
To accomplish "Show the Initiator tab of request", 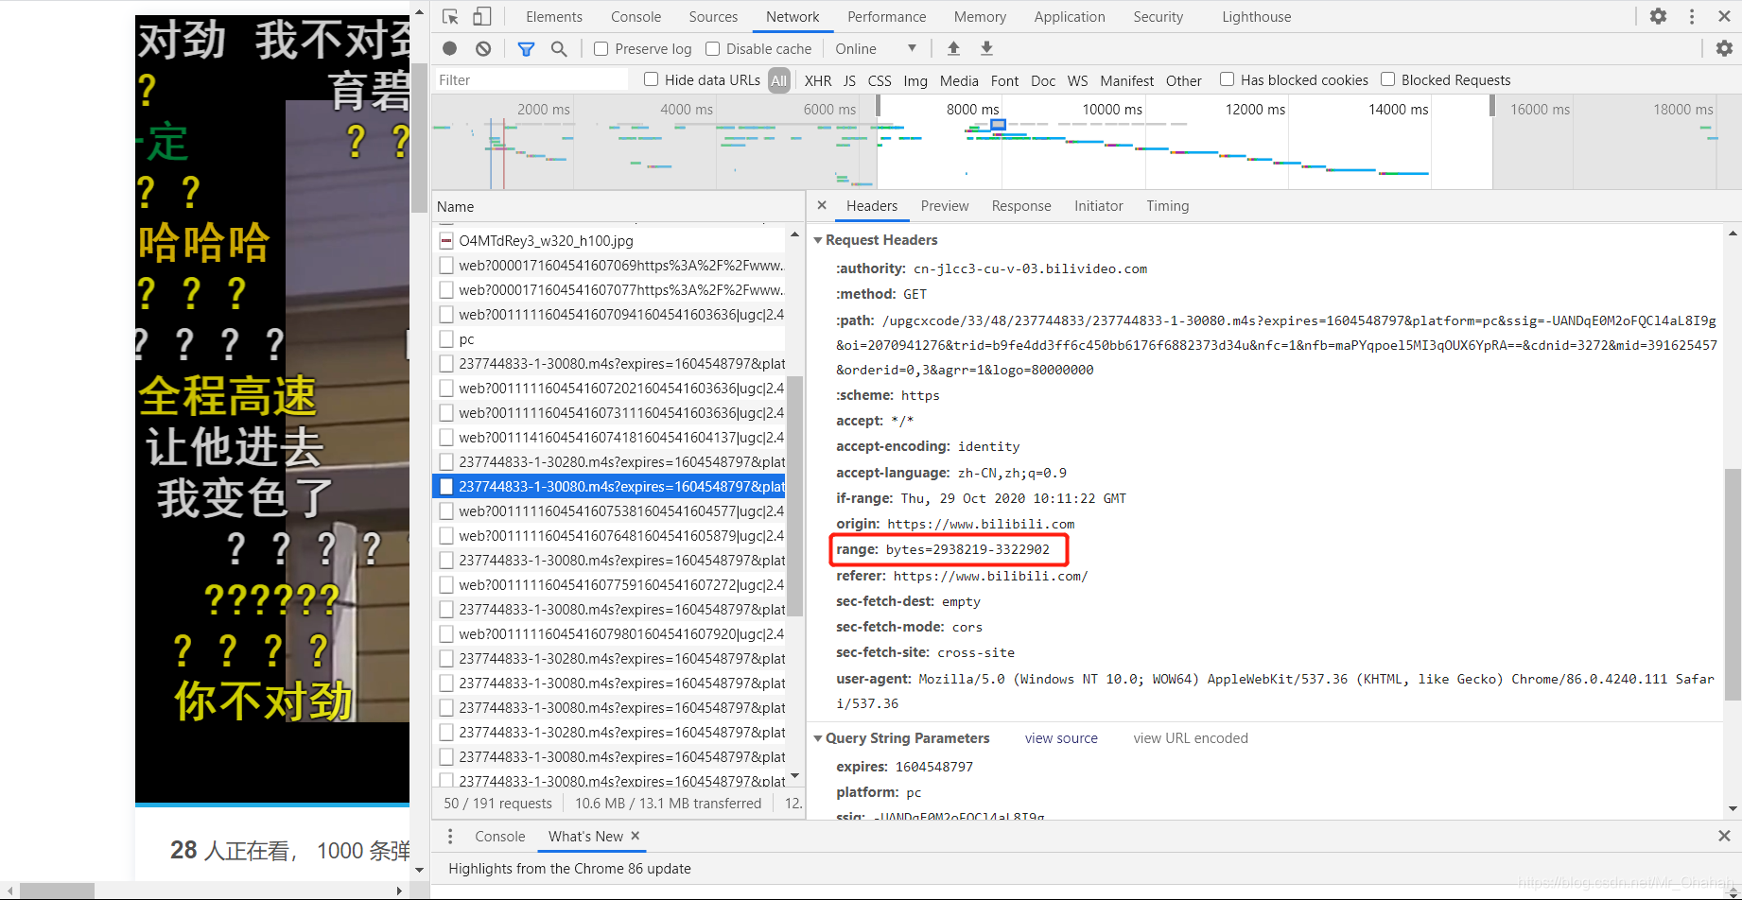I will pos(1098,206).
